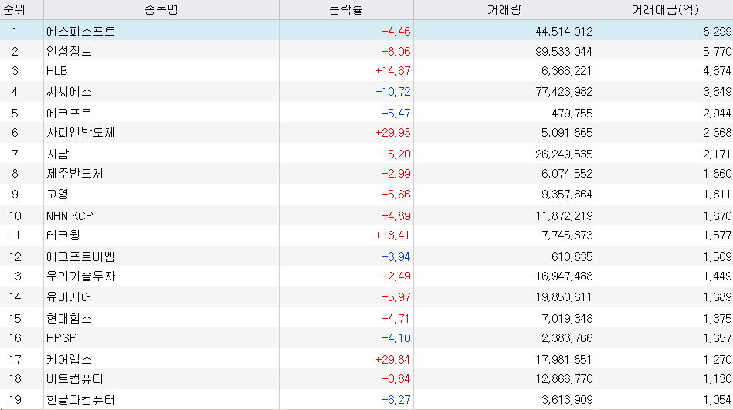
Task: Click trading value 2,368
Action: 717,133
